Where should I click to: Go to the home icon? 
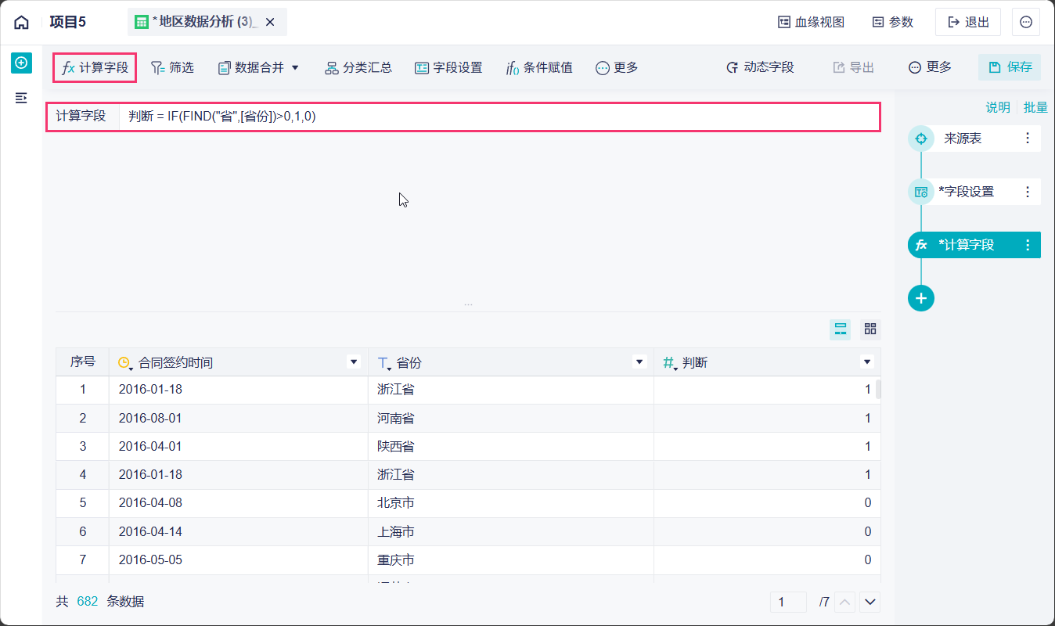[21, 22]
